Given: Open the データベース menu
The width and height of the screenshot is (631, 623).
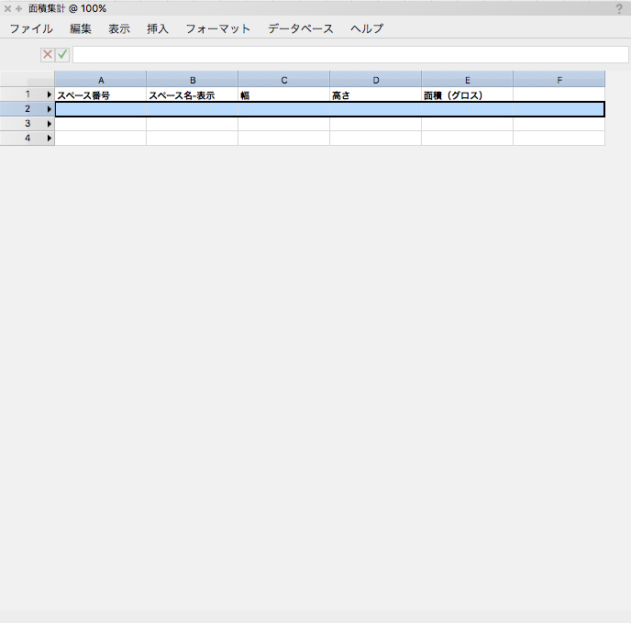Looking at the screenshot, I should tap(301, 28).
